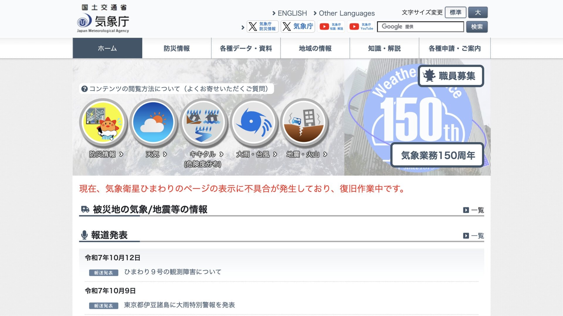Viewport: 563px width, 316px height.
Task: Open the 気象庁防災情報 X account
Action: [262, 26]
